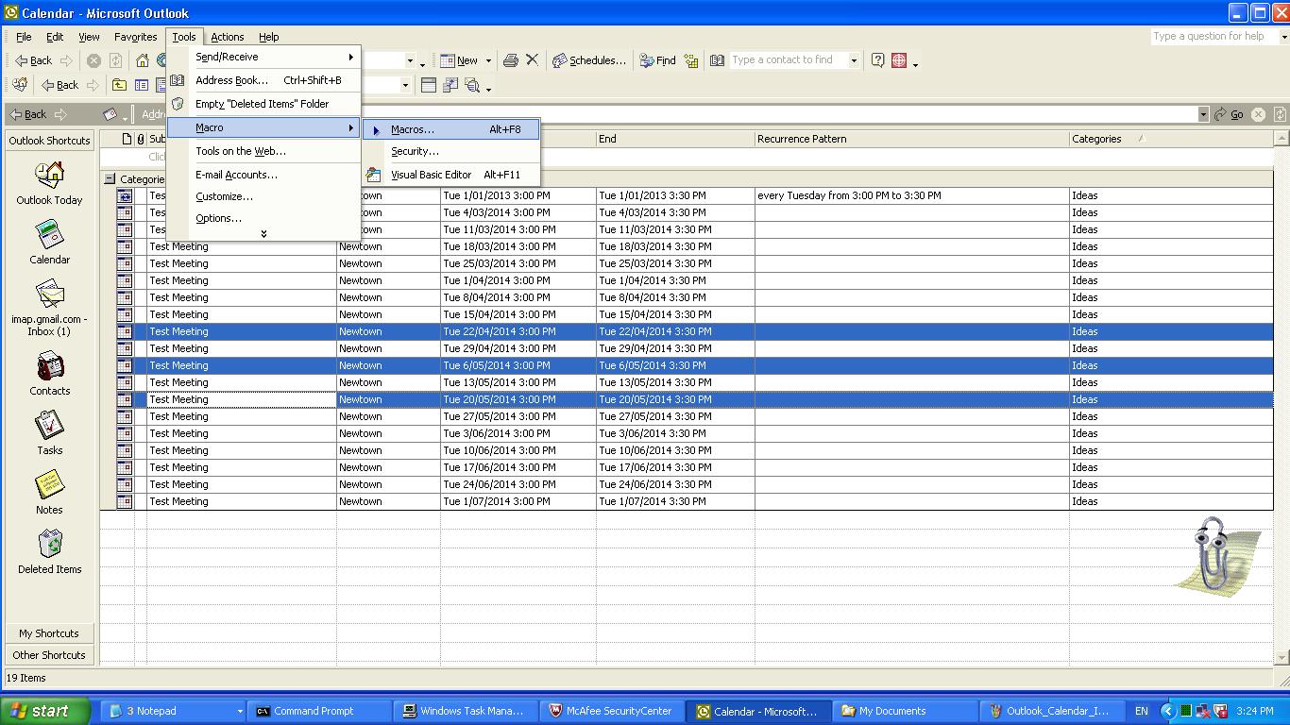Click the Delete (X) toolbar icon
Image resolution: width=1290 pixels, height=725 pixels.
point(532,60)
